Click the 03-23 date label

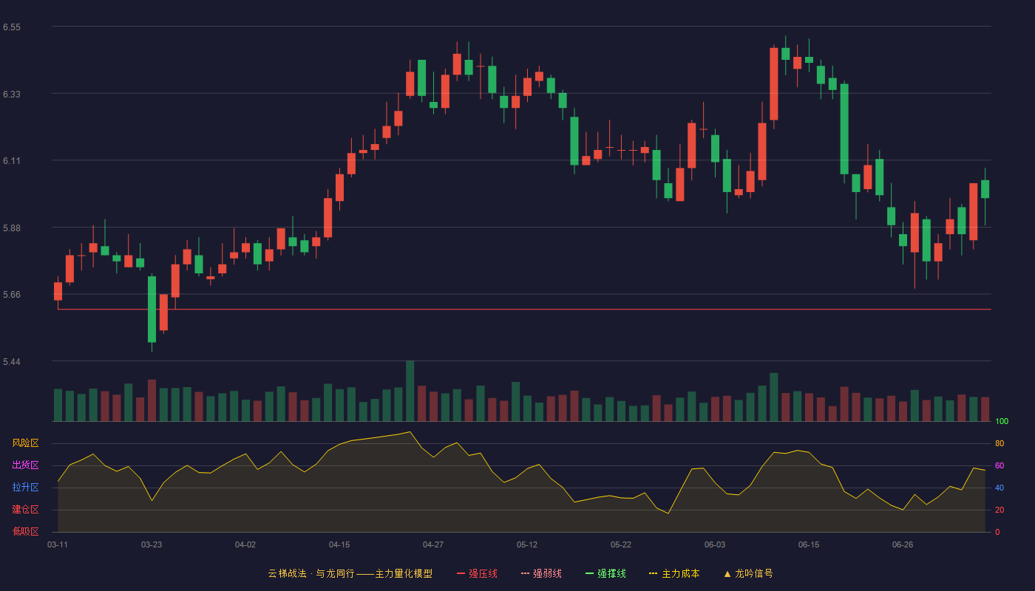coord(152,544)
